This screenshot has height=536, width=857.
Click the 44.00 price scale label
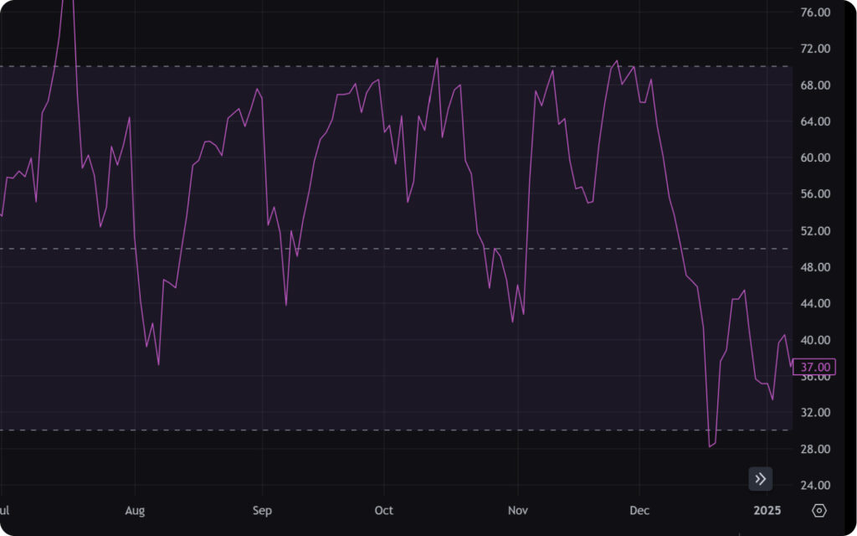815,304
